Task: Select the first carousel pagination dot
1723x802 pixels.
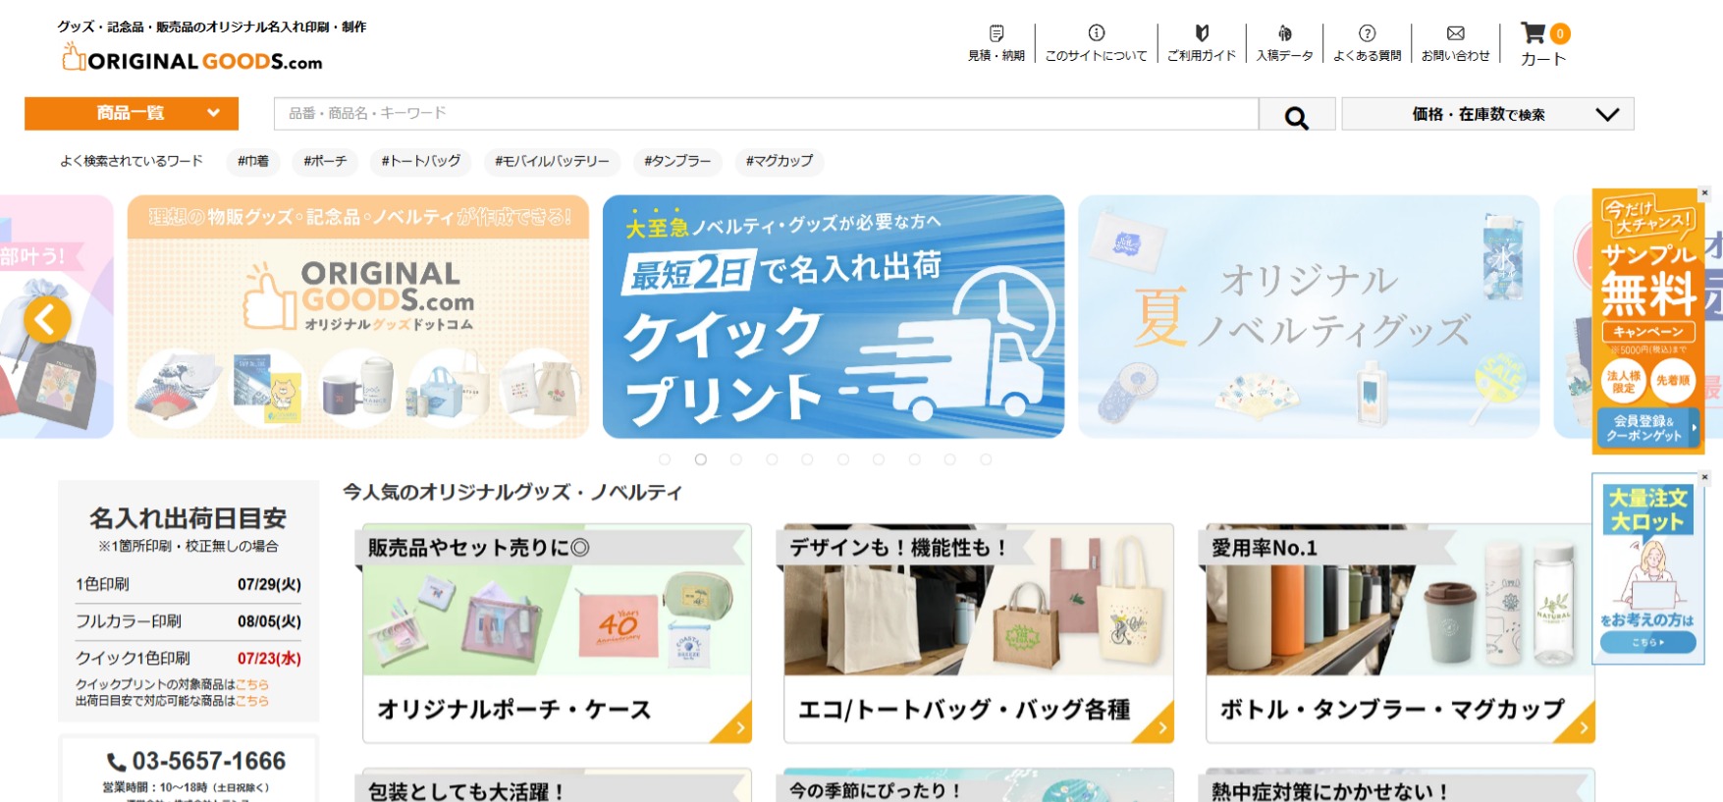Action: (x=665, y=459)
